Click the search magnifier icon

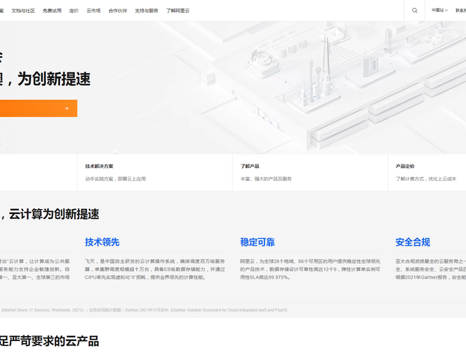(x=414, y=11)
